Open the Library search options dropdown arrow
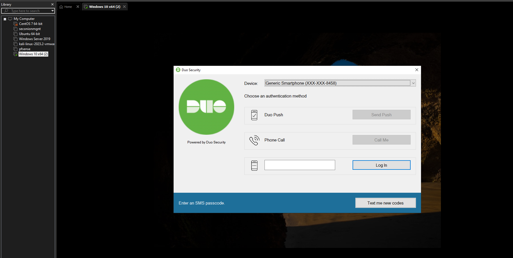 point(52,11)
